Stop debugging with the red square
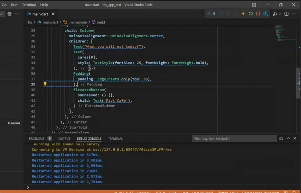 pos(258,14)
